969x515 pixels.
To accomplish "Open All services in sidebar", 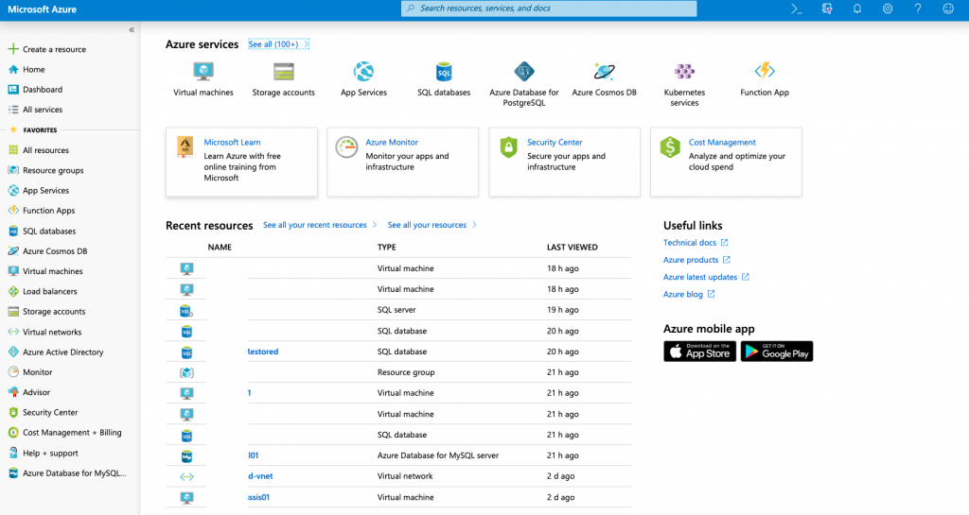I will (42, 110).
